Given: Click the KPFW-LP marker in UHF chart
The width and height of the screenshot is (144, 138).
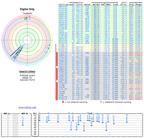Looking at the screenshot, I should [127, 122].
